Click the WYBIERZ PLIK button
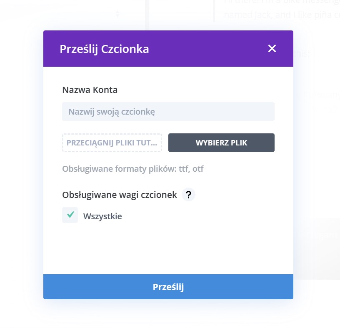The image size is (340, 328). (221, 143)
